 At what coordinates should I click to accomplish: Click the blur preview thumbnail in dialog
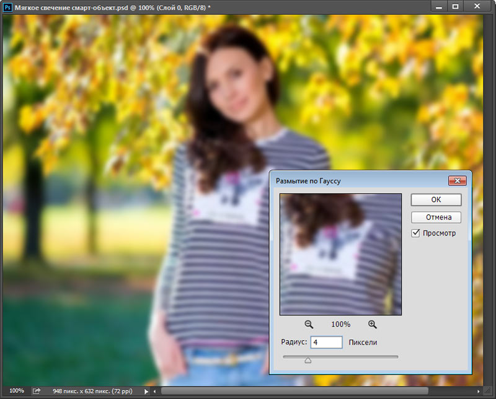pos(340,254)
